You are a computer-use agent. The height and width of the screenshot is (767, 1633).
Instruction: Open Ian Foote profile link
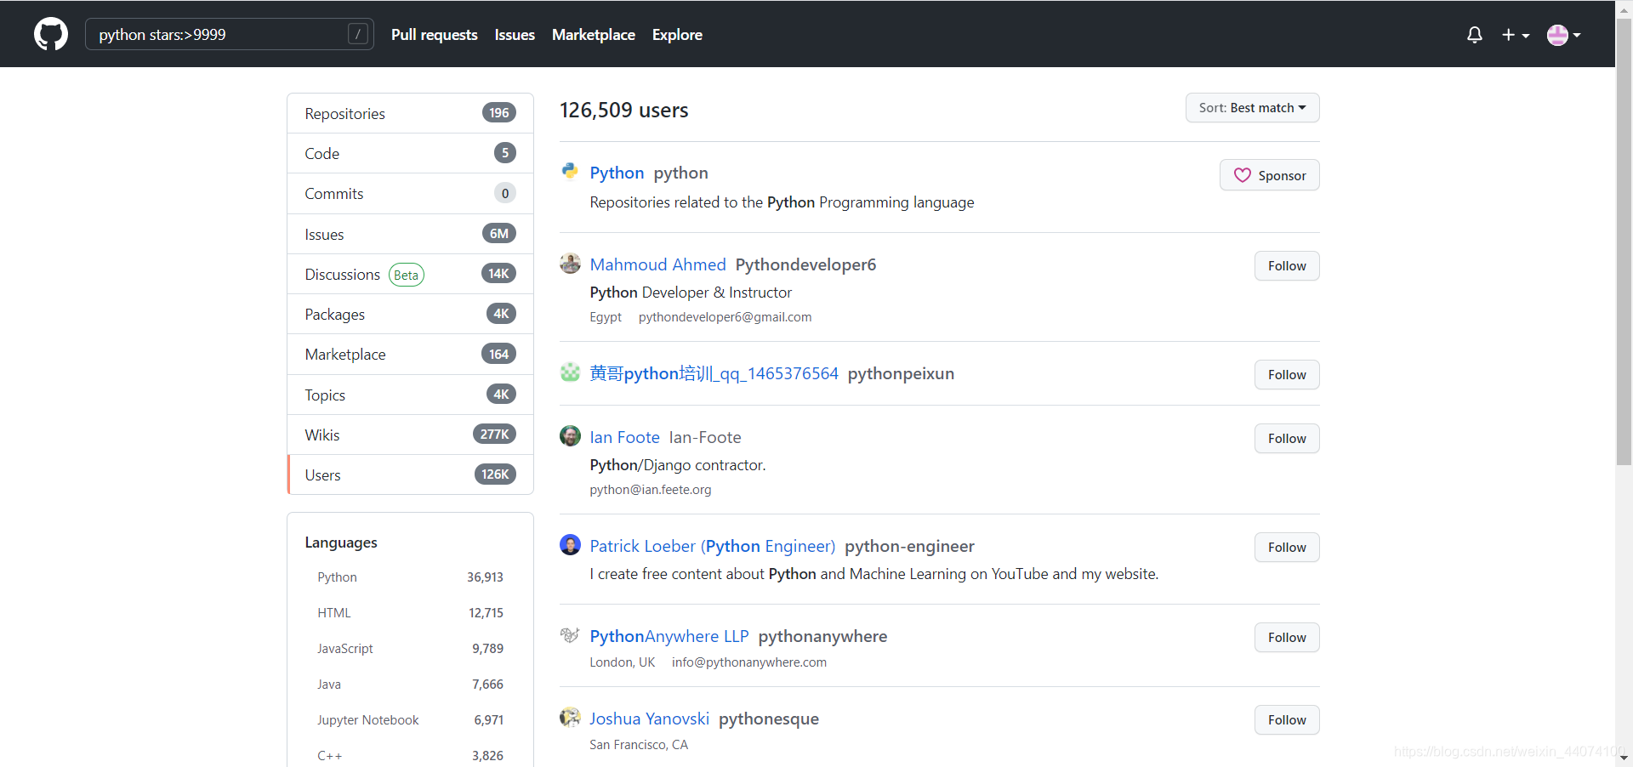click(624, 437)
